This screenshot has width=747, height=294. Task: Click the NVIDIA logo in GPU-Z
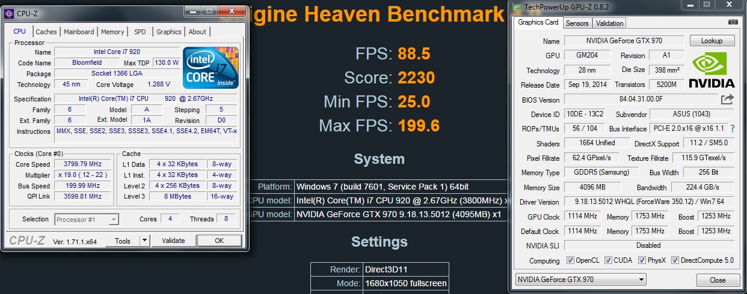712,70
